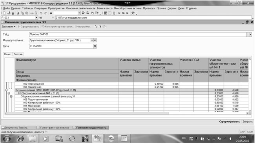Screen dimensions: 255x145
Task: Open the Действия dropdown menu
Action: point(9,27)
